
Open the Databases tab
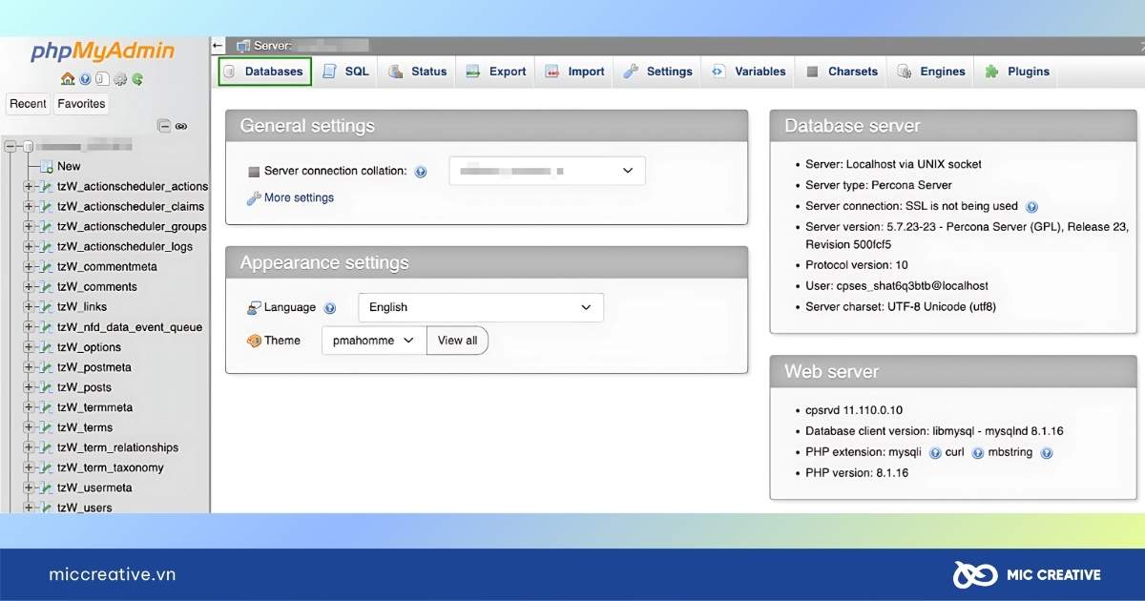pos(265,72)
